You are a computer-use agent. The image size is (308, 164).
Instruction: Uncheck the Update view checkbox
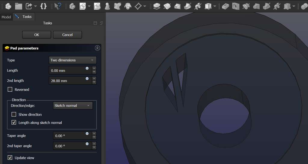(10, 157)
